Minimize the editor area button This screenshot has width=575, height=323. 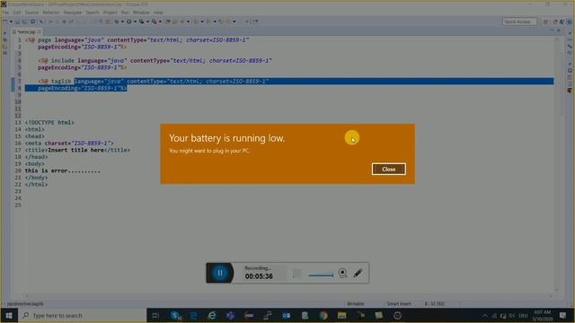pos(552,31)
